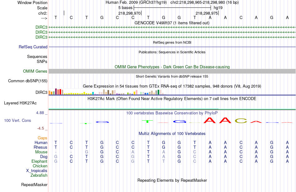
Task: Select the Elephant alignment row label
Action: click(x=40, y=161)
